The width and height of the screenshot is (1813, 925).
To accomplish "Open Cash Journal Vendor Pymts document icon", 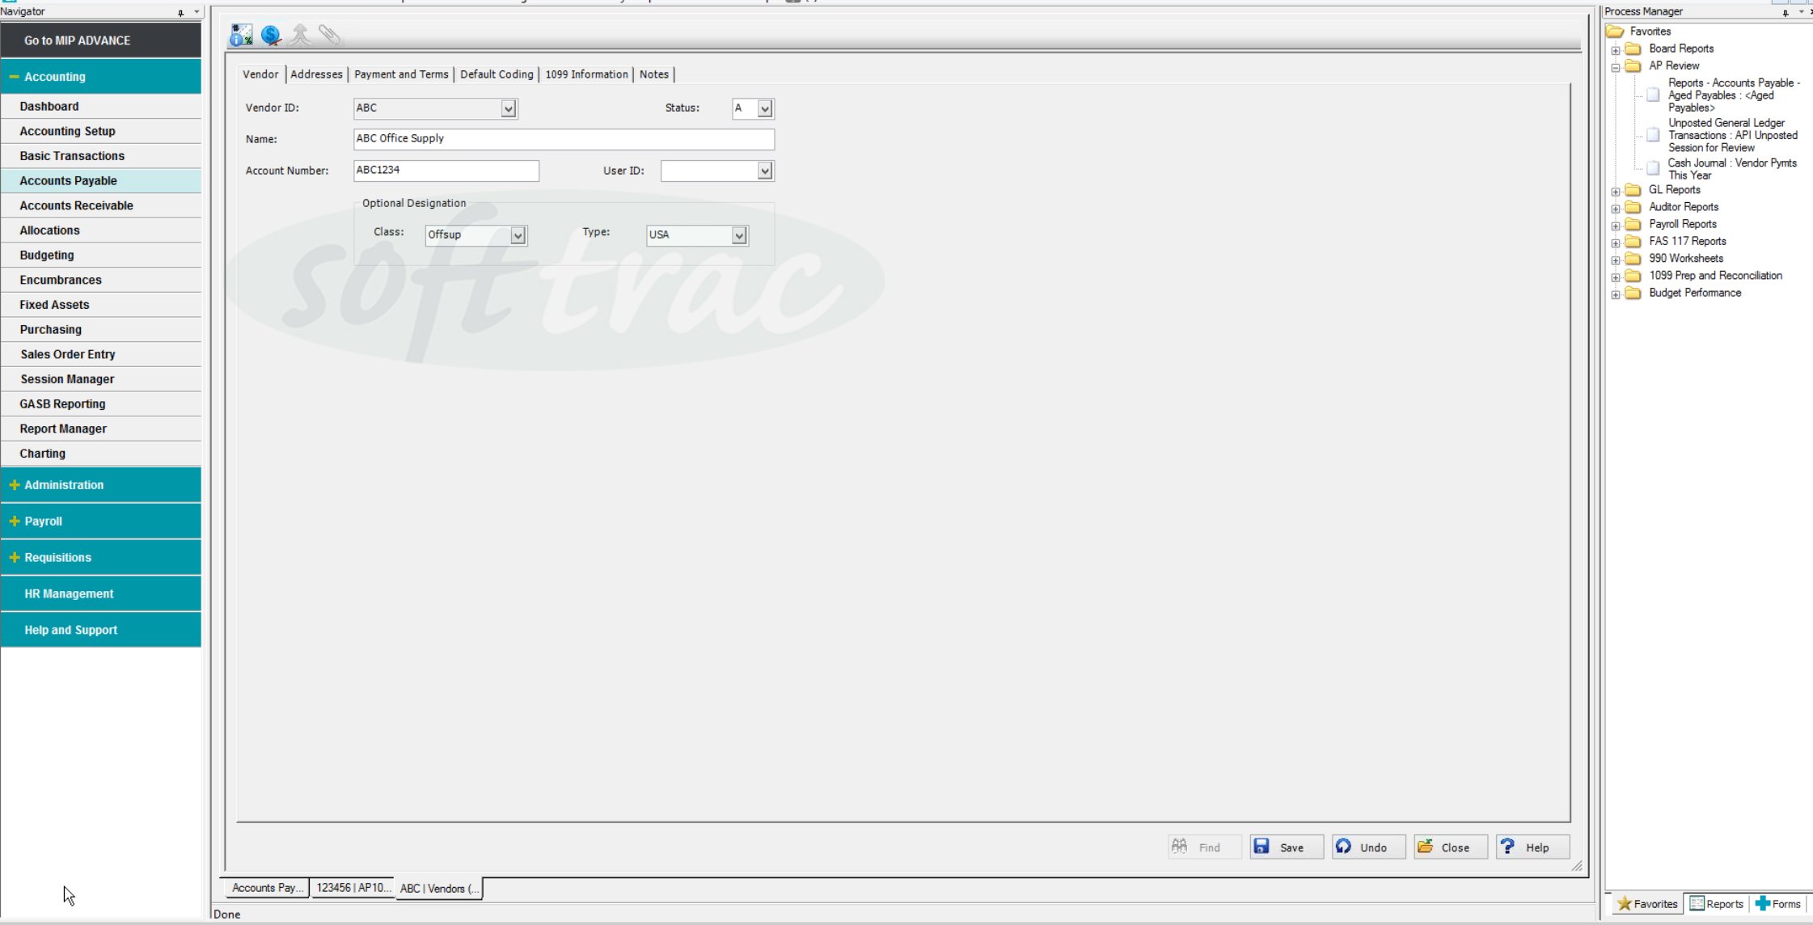I will pyautogui.click(x=1654, y=168).
